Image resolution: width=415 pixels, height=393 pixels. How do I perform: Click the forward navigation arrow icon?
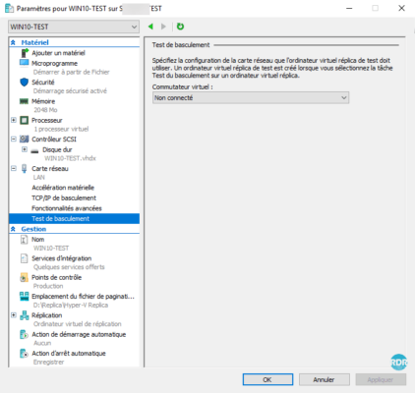coord(163,27)
